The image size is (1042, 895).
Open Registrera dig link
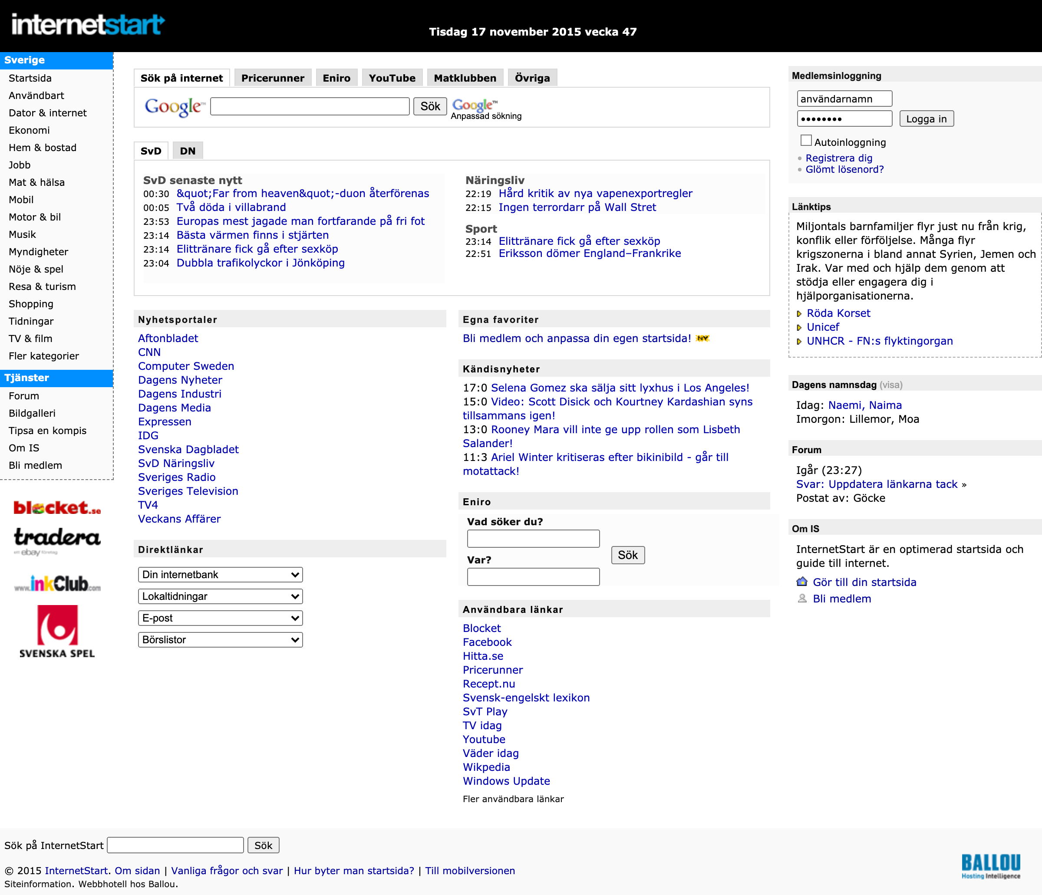[839, 158]
